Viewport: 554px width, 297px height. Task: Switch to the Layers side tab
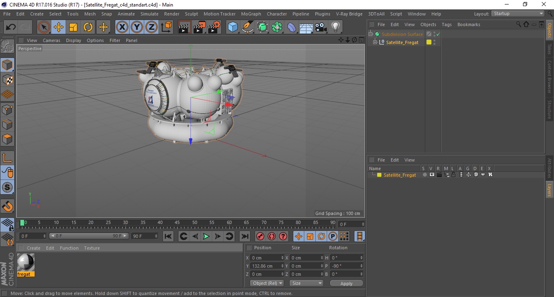point(549,190)
